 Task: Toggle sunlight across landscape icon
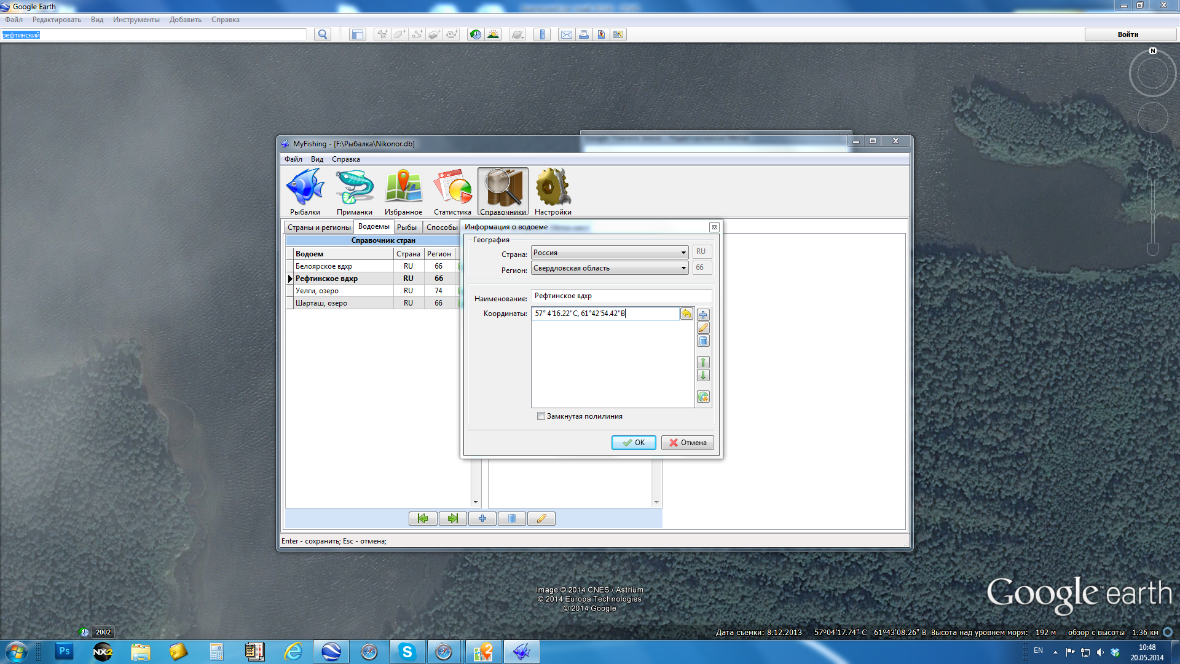493,34
